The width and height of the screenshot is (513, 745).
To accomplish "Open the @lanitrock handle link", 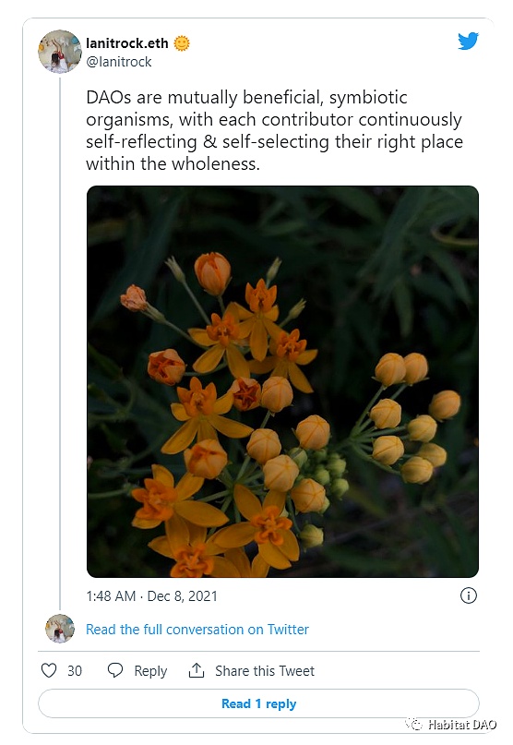I will click(x=119, y=62).
